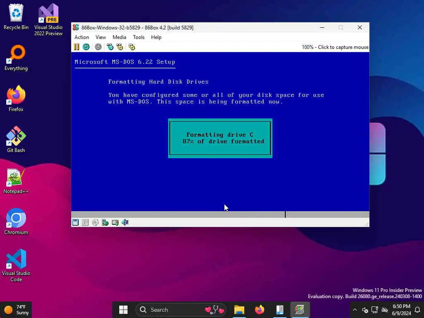Image resolution: width=424 pixels, height=318 pixels.
Task: Open the View menu
Action: [x=101, y=37]
